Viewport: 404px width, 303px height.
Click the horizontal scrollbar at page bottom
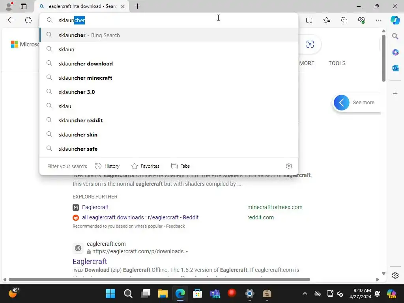159,280
